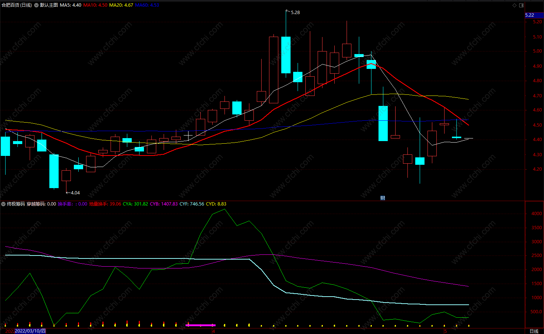
Task: Click month 4 marker on time axis
Action: [214, 331]
